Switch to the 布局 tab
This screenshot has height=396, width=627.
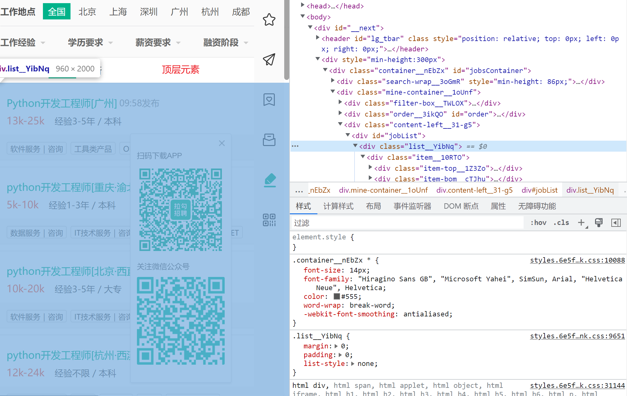pos(374,206)
